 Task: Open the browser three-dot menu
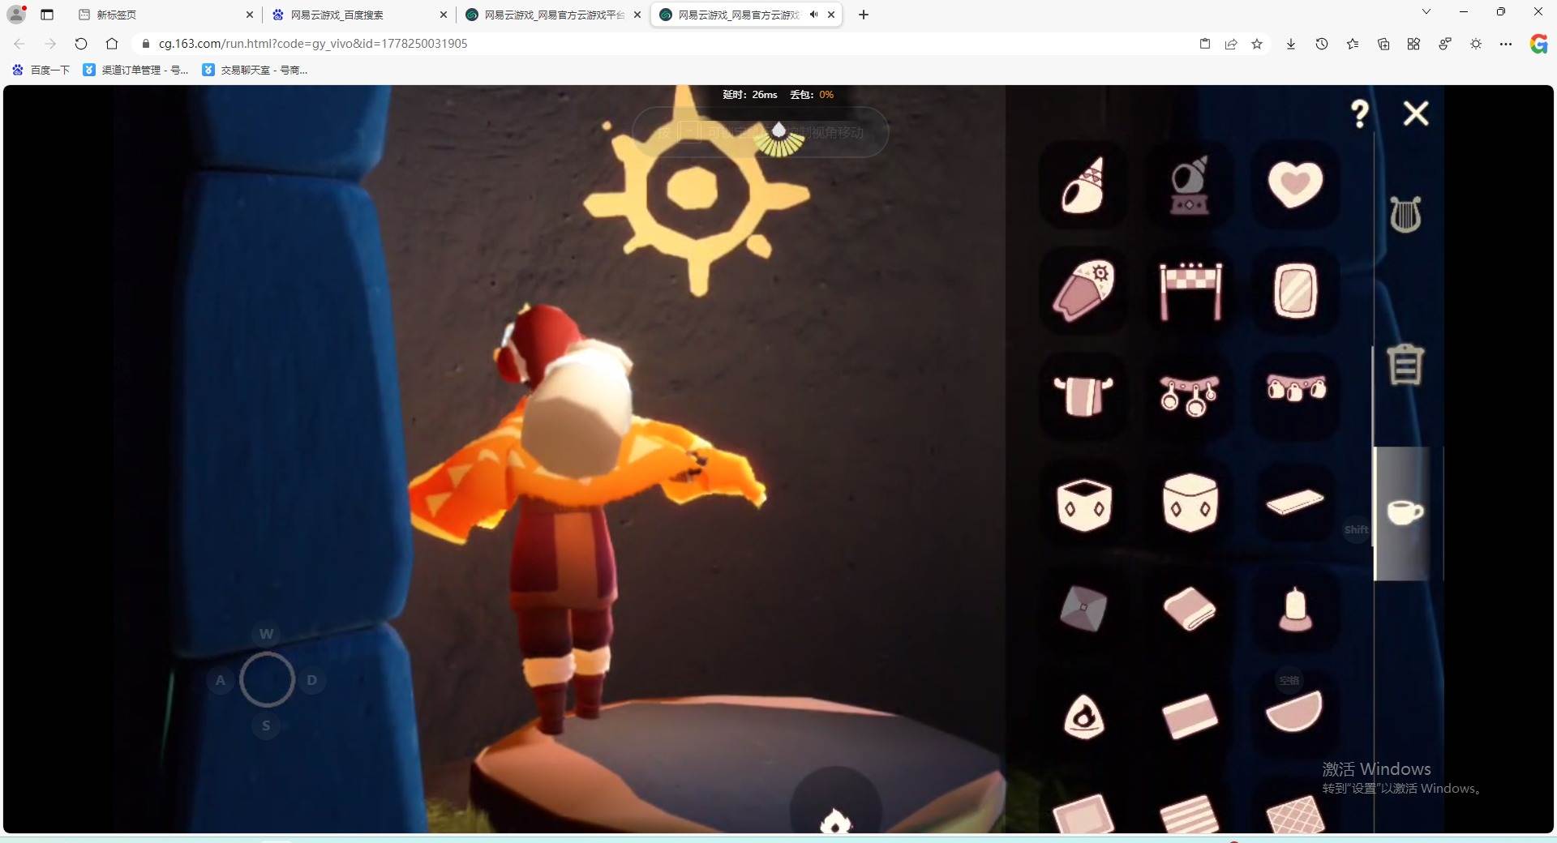[1506, 44]
